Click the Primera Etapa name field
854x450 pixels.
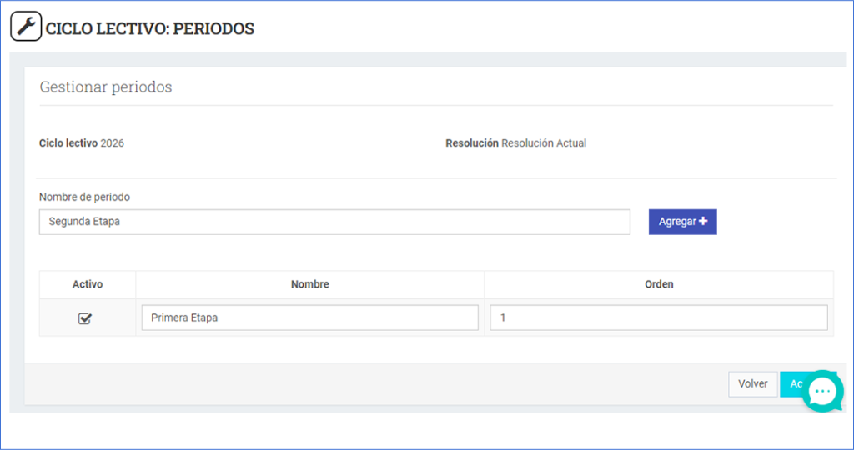pyautogui.click(x=309, y=317)
